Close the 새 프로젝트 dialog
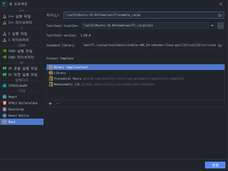 pyautogui.click(x=221, y=4)
